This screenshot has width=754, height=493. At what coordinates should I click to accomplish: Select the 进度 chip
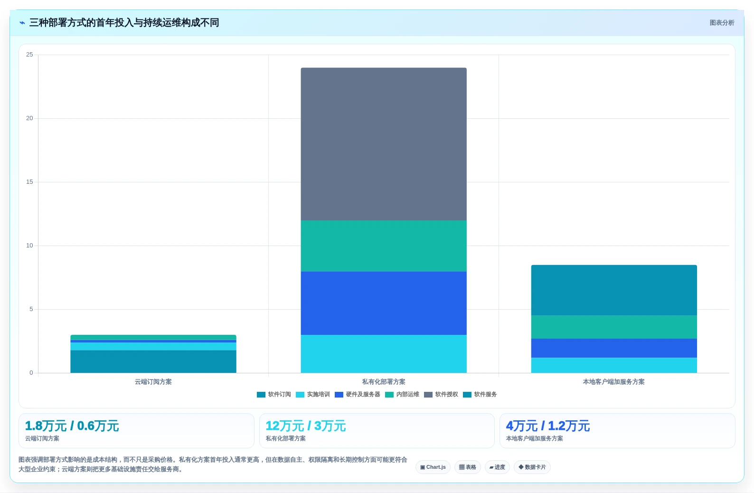(497, 467)
